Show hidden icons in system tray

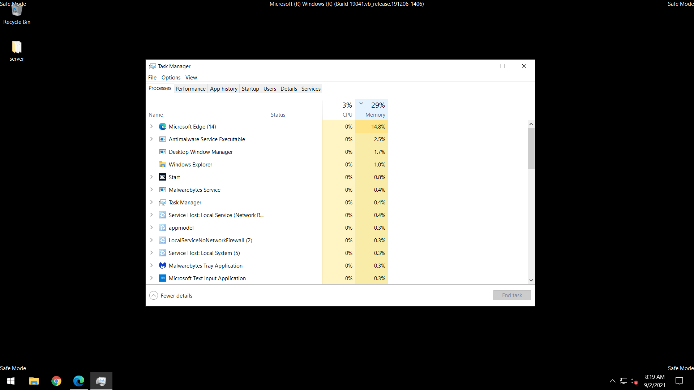point(612,381)
